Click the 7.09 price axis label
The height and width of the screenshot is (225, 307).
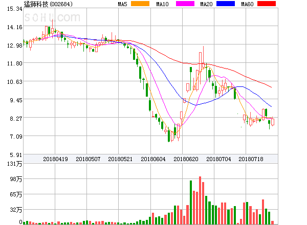click(x=16, y=137)
